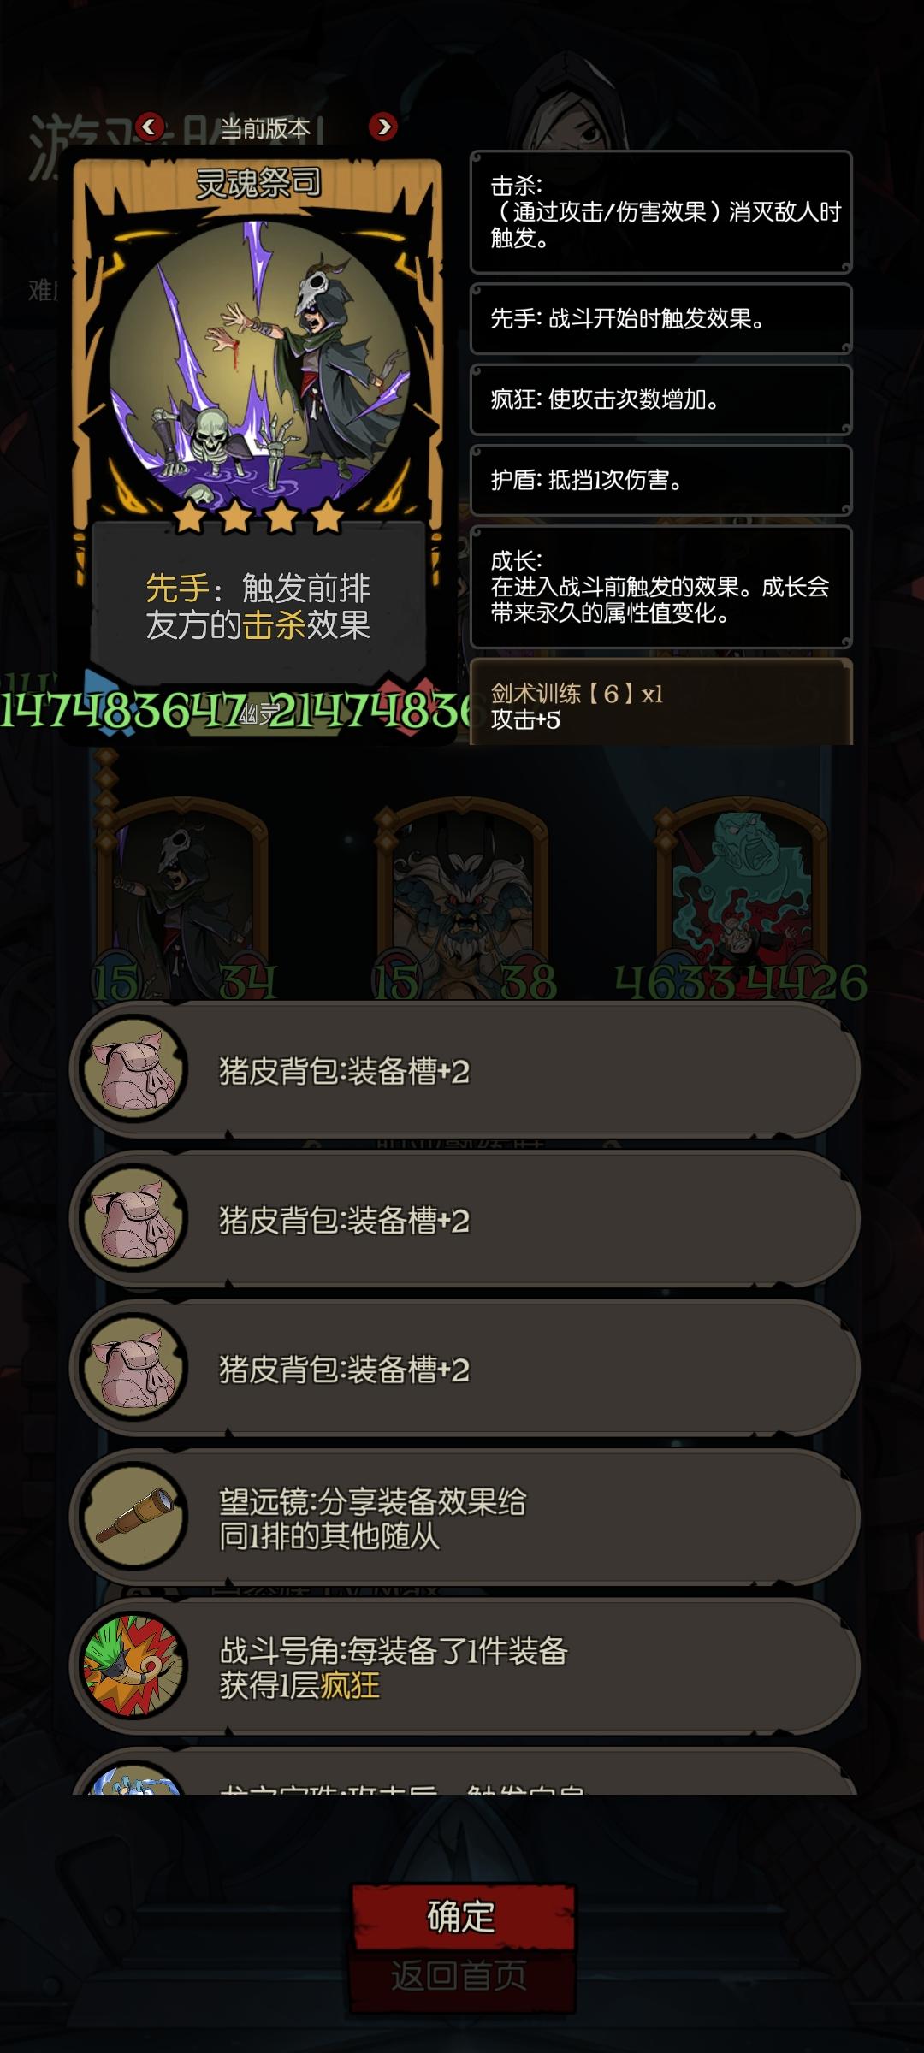Image resolution: width=924 pixels, height=2053 pixels.
Task: Tap the 疯狂 keyword tooltip
Action: pyautogui.click(x=661, y=399)
